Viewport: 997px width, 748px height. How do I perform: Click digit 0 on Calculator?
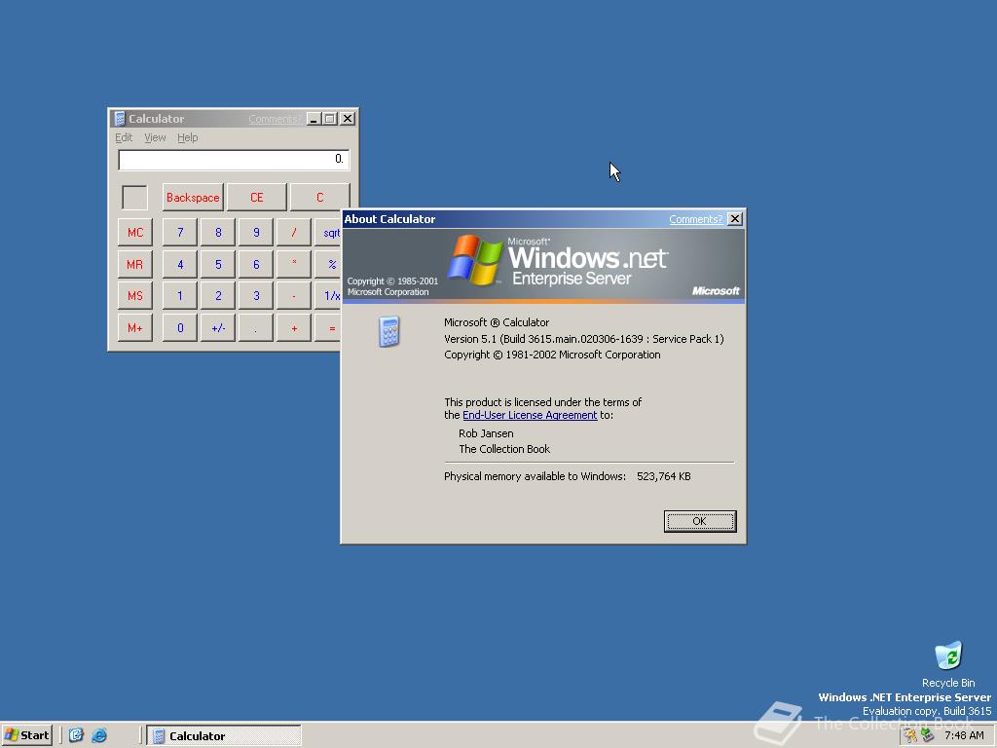point(180,327)
